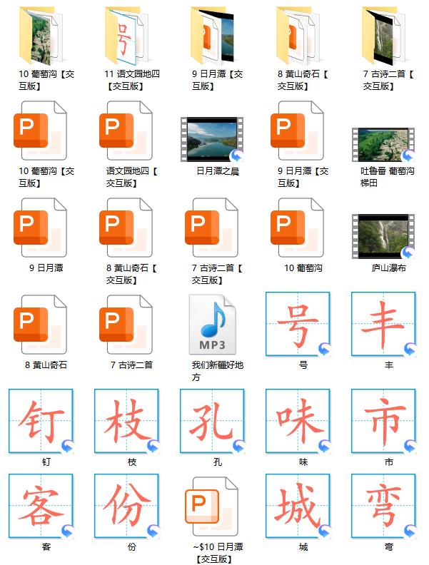Select the 味 character image
429x565 pixels.
[298, 421]
